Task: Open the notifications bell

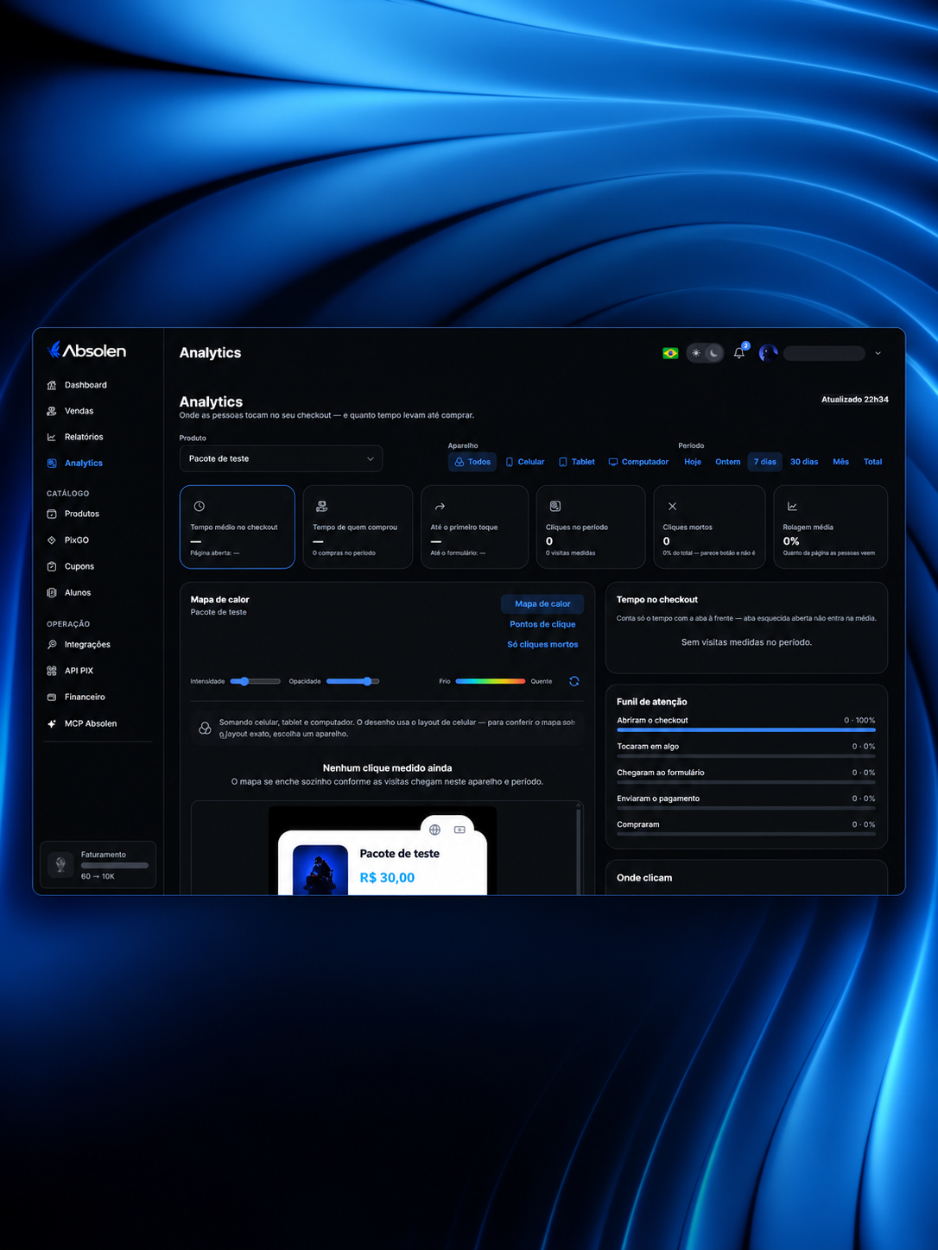Action: pyautogui.click(x=739, y=353)
